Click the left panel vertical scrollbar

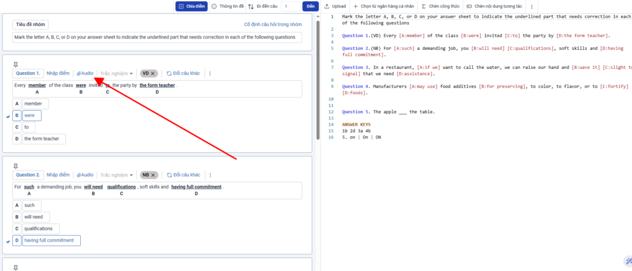point(318,81)
